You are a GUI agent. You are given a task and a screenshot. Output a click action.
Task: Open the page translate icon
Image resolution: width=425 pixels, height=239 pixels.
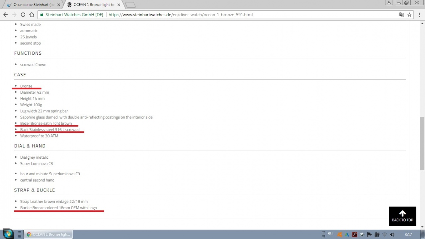pyautogui.click(x=401, y=15)
